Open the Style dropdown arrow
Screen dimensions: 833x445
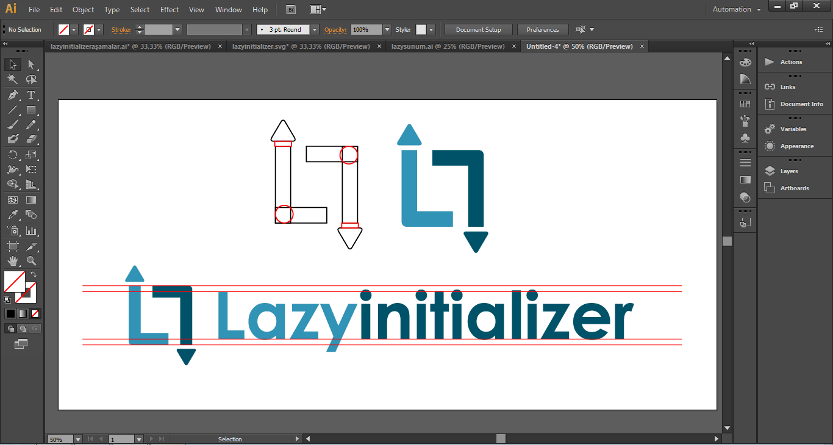(431, 29)
